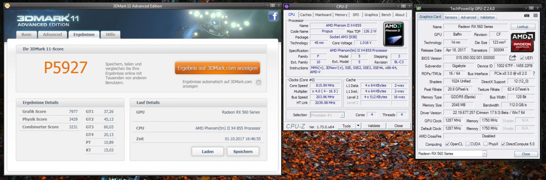Click the Tools button in CPU-Z
This screenshot has width=546, height=180.
(x=346, y=126)
